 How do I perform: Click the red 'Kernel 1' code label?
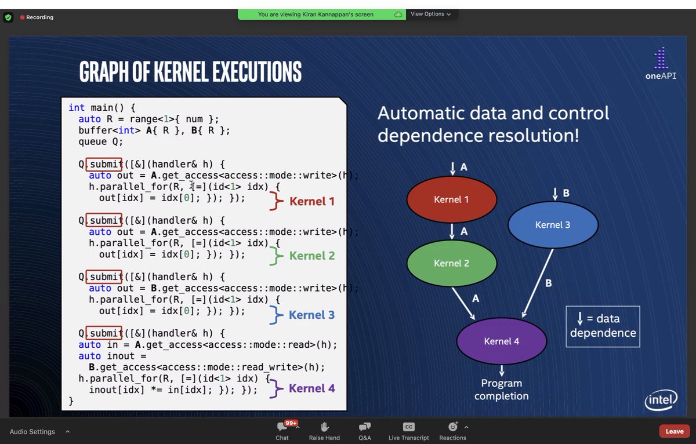click(312, 201)
